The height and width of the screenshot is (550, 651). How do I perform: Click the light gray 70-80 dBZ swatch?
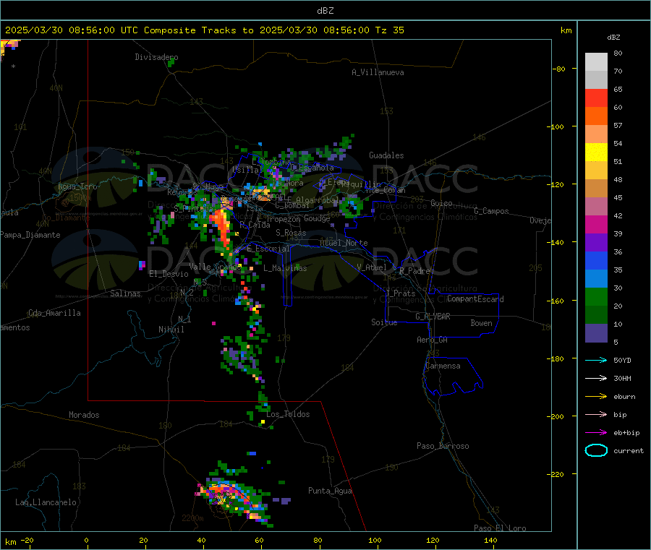596,62
